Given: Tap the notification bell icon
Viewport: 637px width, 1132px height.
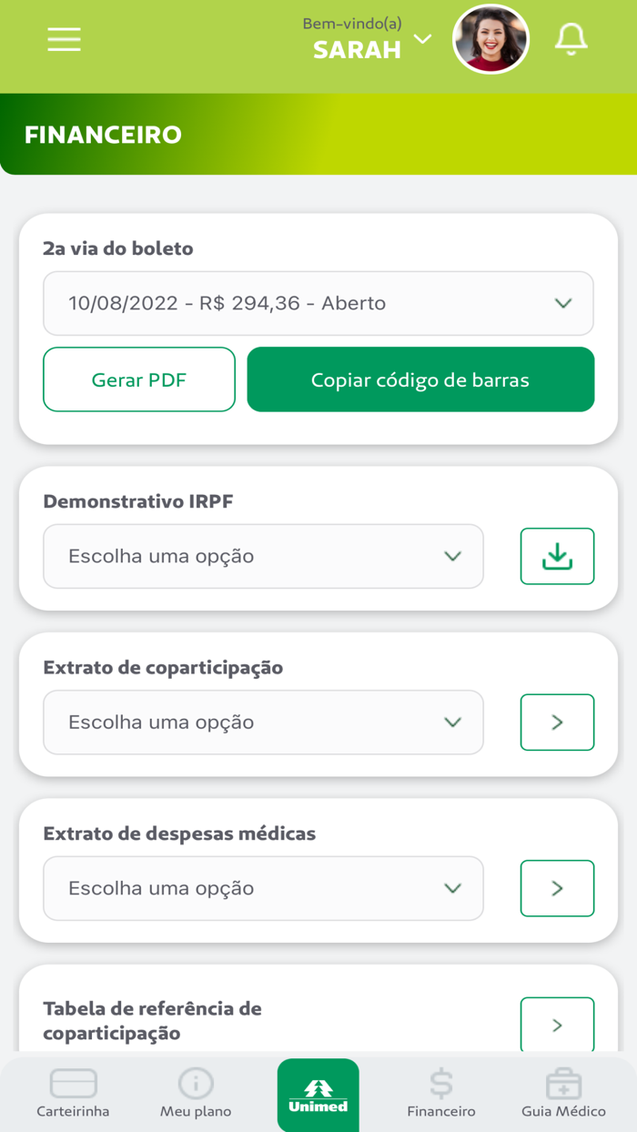Looking at the screenshot, I should pos(571,39).
